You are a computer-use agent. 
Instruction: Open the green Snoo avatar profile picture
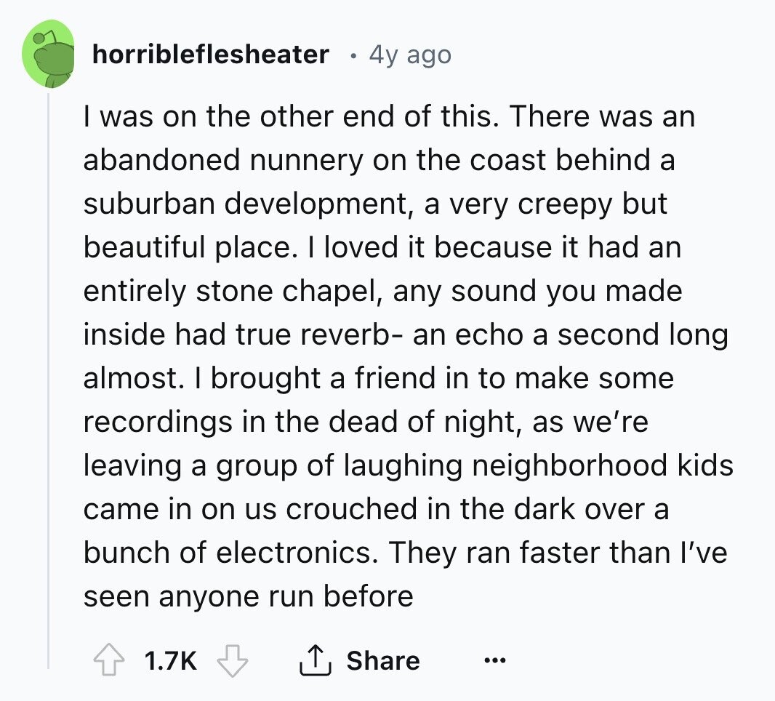point(48,54)
